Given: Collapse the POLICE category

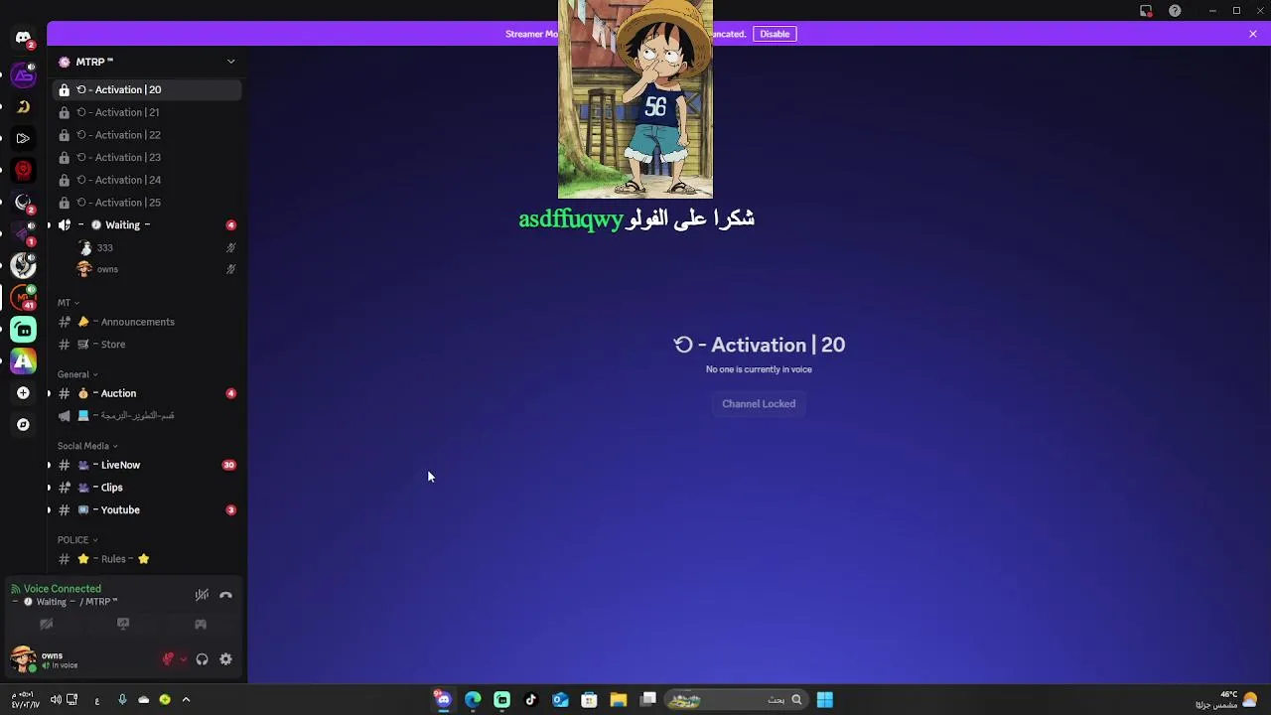Looking at the screenshot, I should point(77,540).
